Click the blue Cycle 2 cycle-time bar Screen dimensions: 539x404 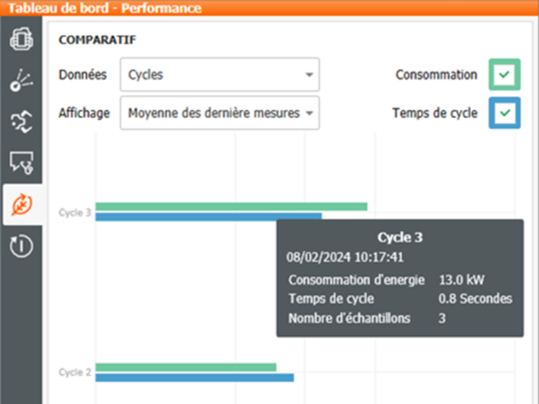pyautogui.click(x=194, y=377)
